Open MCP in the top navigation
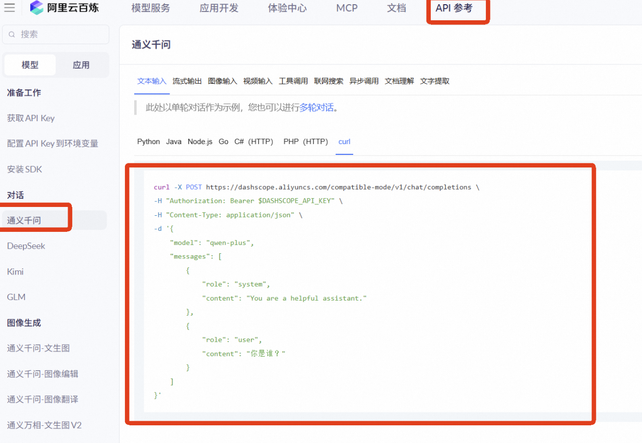 347,8
